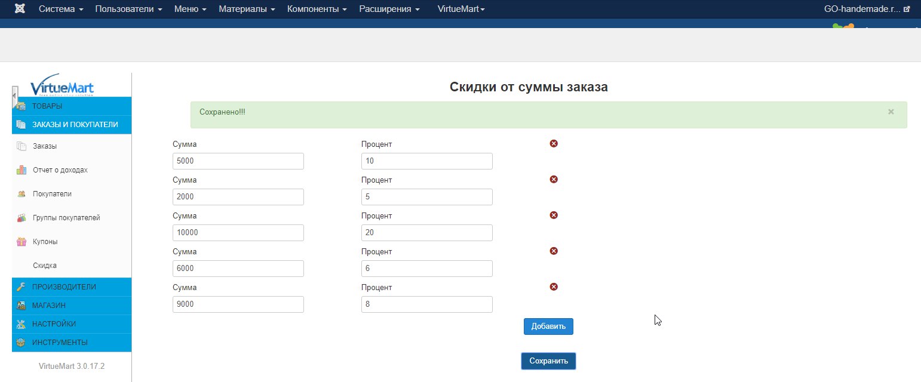The image size is (921, 382).
Task: Open Покупатели in the sidebar
Action: click(53, 194)
